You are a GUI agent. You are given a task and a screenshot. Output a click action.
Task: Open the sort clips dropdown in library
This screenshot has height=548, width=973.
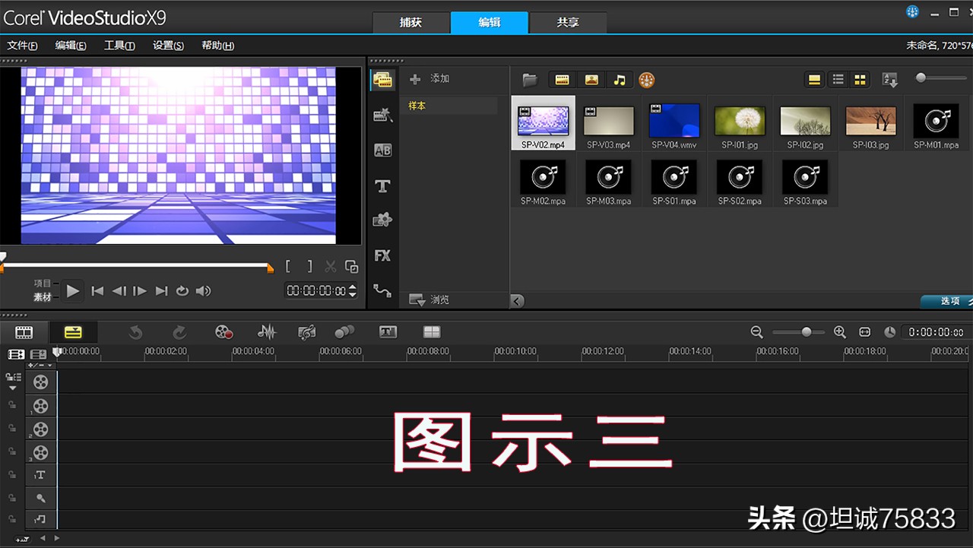click(889, 80)
